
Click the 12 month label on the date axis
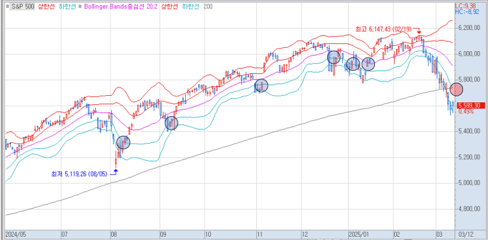(x=305, y=234)
